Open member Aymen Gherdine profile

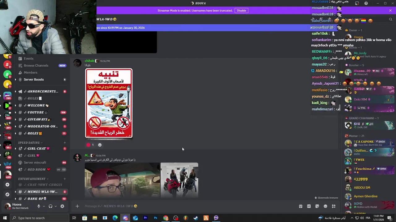[369, 196]
